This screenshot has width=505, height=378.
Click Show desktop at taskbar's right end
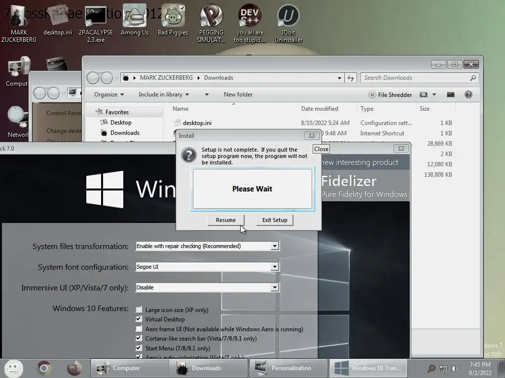point(502,368)
